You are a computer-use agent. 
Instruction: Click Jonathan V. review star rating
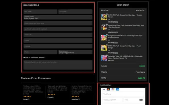point(75,97)
